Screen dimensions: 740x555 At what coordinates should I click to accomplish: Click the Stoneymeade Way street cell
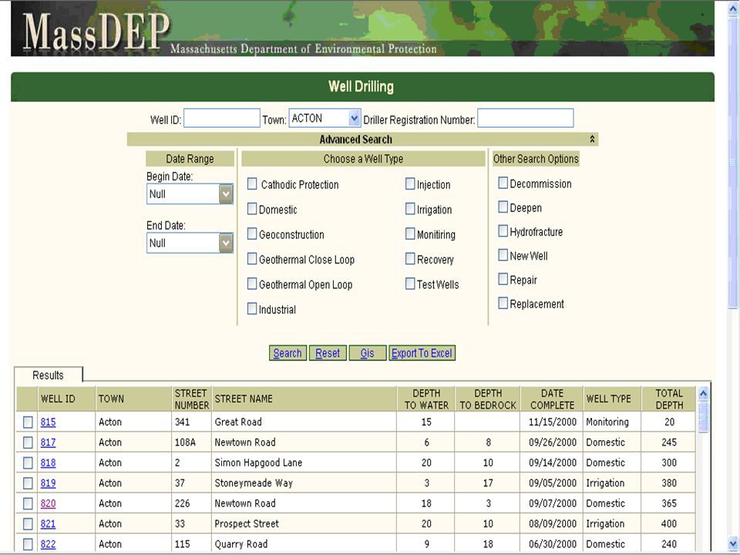(304, 483)
